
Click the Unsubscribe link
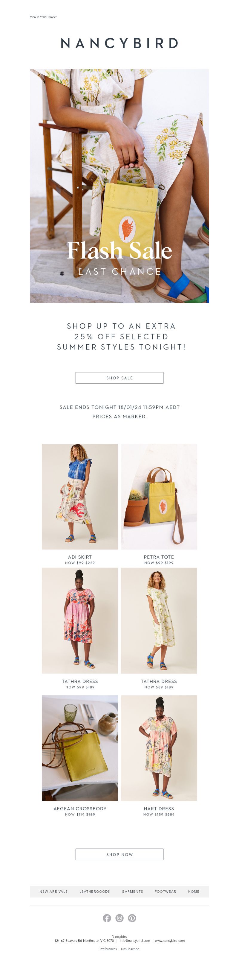coord(130,949)
